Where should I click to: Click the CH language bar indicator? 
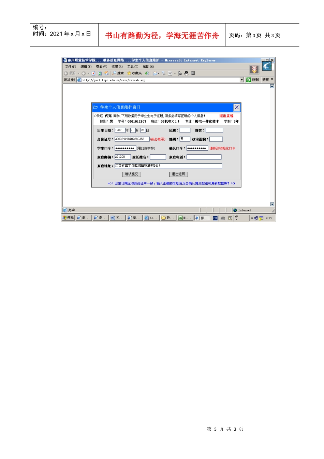pyautogui.click(x=215, y=218)
